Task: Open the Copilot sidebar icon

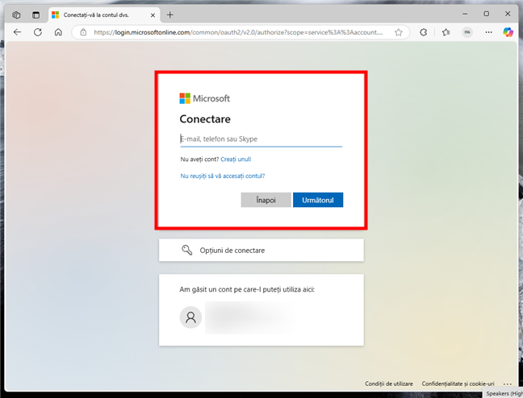Action: (508, 32)
